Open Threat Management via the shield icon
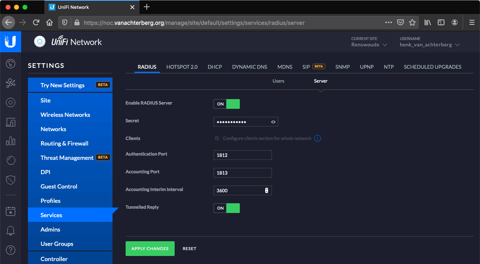Screen dimensions: 480x264 click(11, 179)
